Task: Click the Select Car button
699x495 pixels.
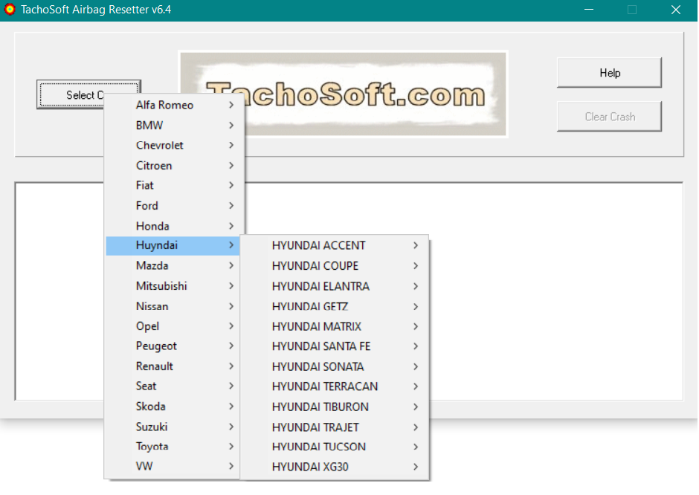Action: pyautogui.click(x=71, y=94)
